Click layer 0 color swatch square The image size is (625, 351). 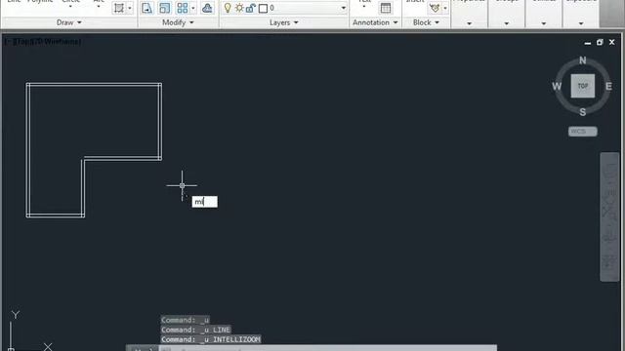point(263,9)
